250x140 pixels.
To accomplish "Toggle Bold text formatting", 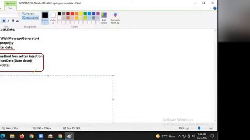I will click(x=4, y=21).
